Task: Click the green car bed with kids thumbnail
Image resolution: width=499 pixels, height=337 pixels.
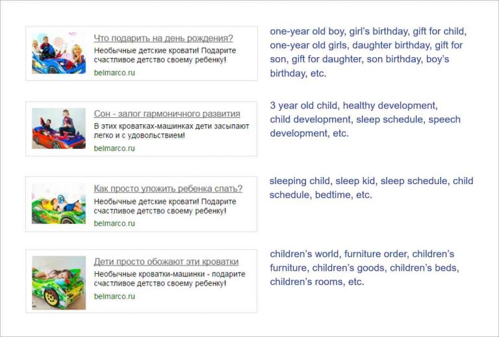Action: [58, 204]
